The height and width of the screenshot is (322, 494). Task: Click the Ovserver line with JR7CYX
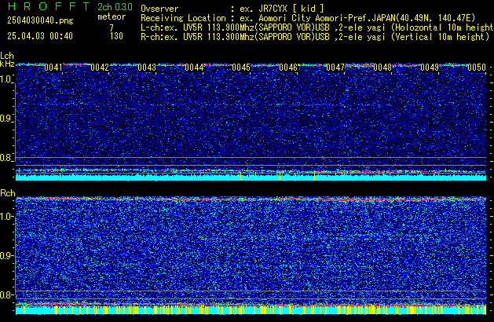(232, 9)
